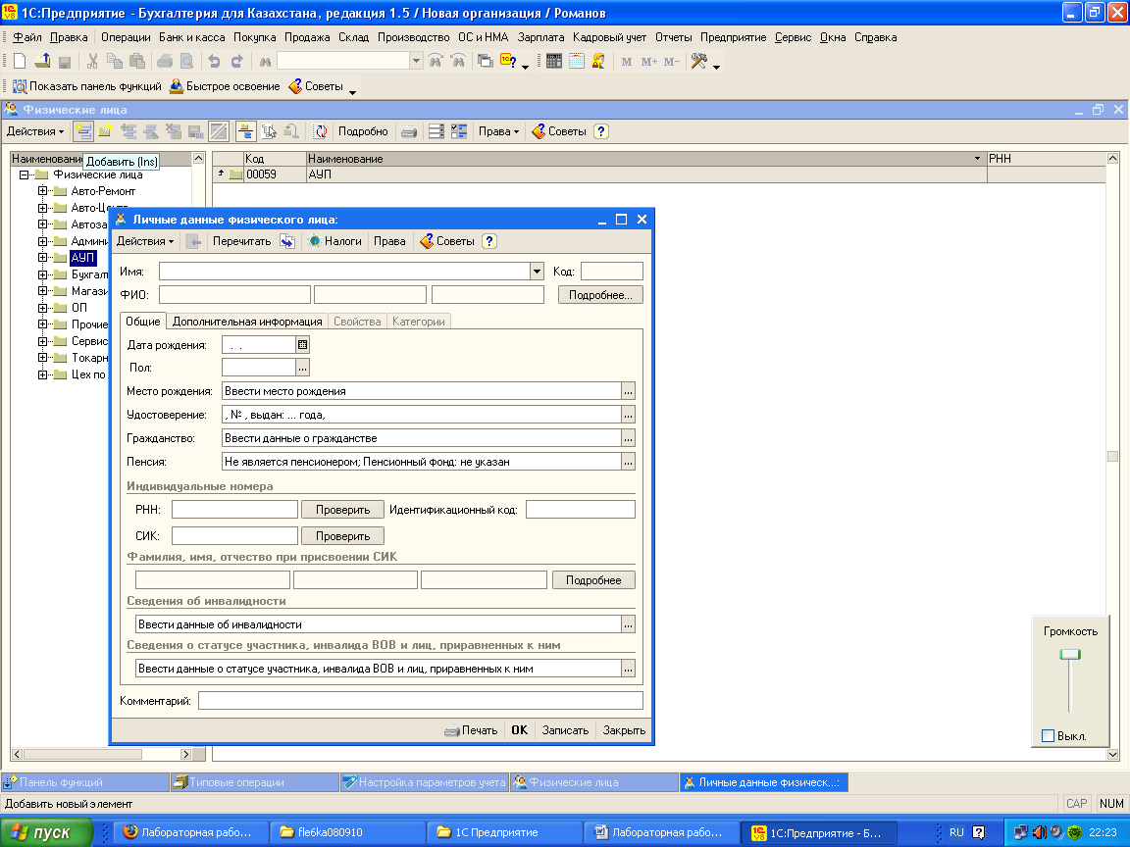The height and width of the screenshot is (847, 1130).
Task: Click the Громкость volume slider handle
Action: [1070, 655]
